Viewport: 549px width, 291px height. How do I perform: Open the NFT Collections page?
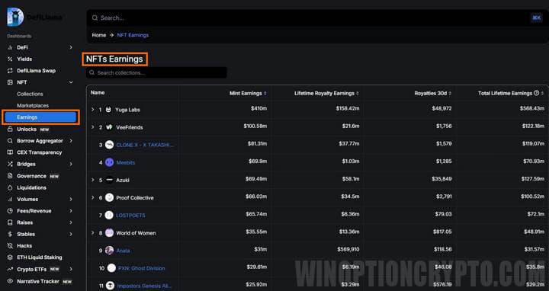pyautogui.click(x=30, y=94)
